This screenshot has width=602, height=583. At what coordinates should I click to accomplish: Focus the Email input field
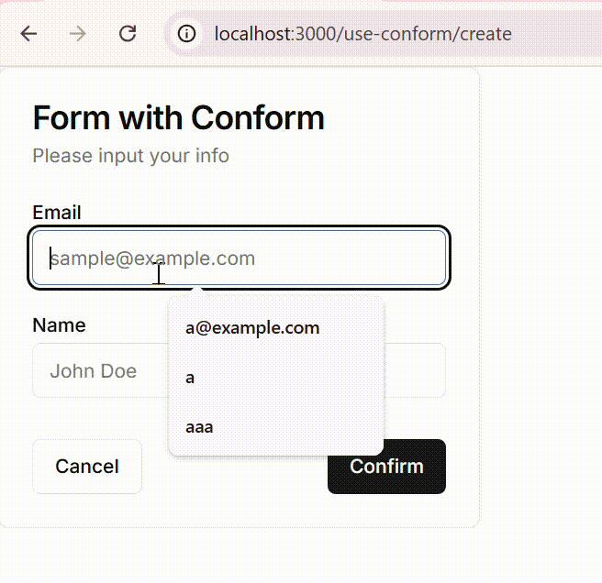pos(239,258)
